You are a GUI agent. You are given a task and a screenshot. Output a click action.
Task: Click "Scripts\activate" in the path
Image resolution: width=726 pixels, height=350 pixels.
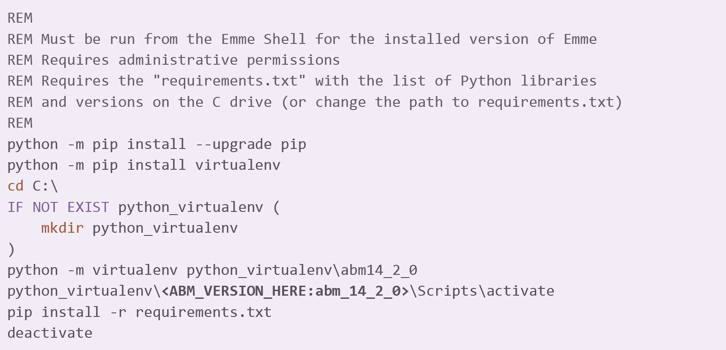[486, 291]
